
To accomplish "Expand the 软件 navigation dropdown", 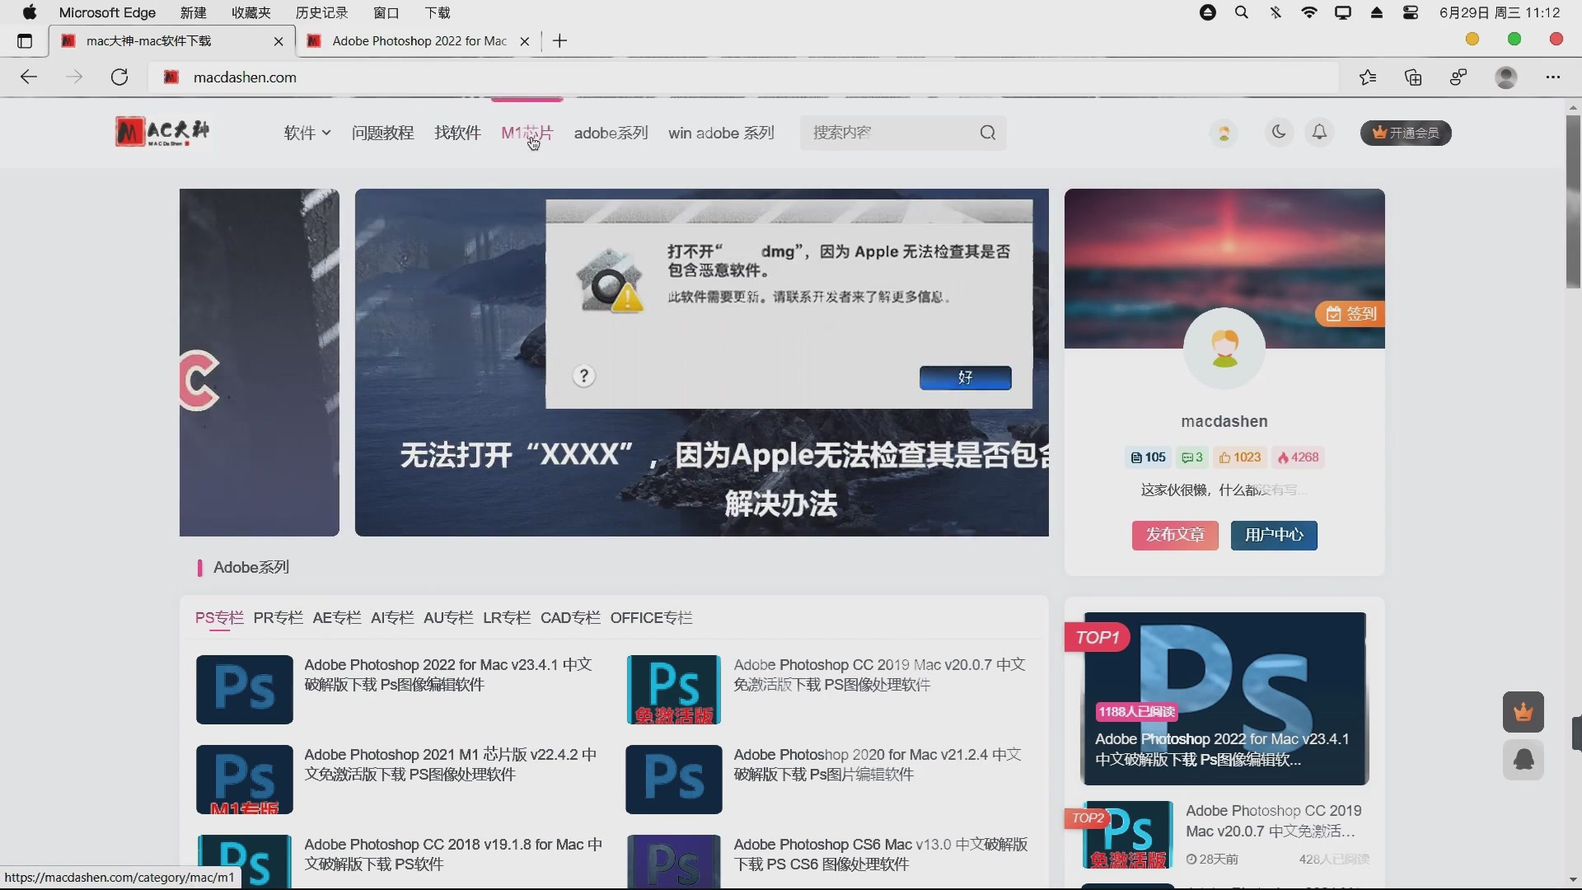I will [x=306, y=133].
